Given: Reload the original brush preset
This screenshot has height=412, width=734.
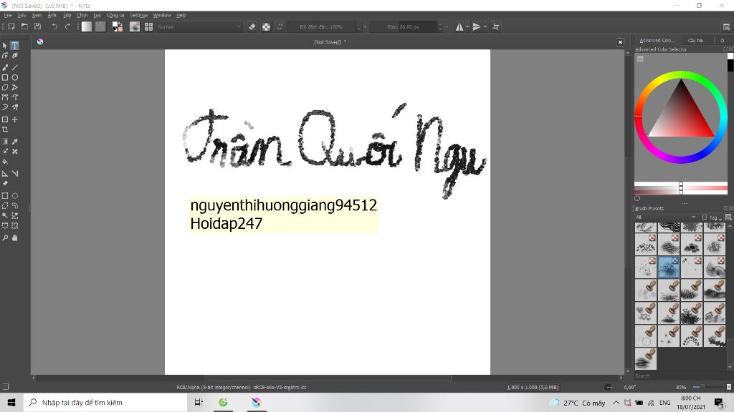Looking at the screenshot, I should (x=280, y=26).
